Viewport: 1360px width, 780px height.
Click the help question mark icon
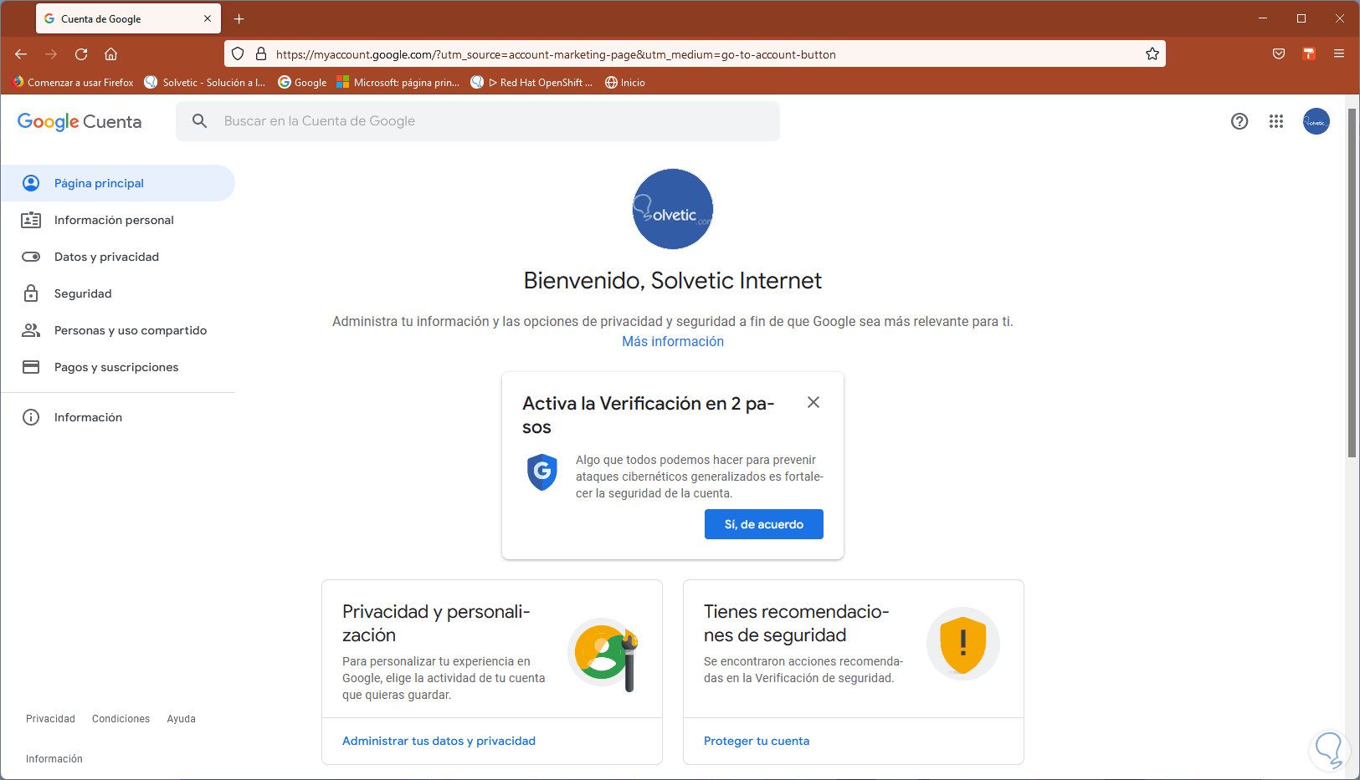(1239, 121)
